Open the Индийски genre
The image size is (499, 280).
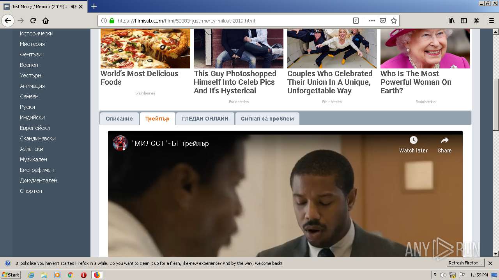pyautogui.click(x=32, y=117)
